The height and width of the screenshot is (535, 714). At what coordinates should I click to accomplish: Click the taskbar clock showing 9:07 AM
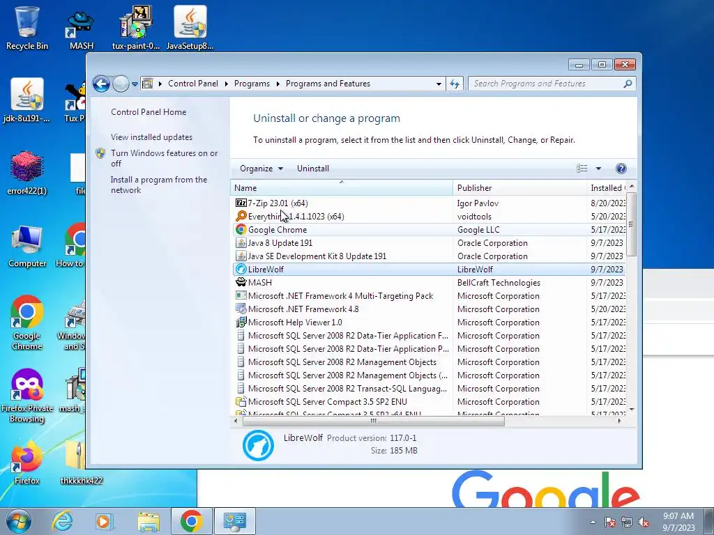click(x=678, y=521)
